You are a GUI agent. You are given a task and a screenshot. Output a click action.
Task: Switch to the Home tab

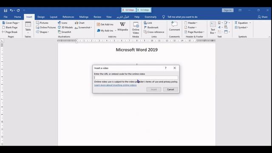17,17
